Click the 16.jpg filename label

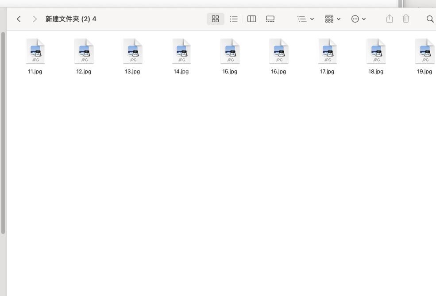tap(278, 72)
